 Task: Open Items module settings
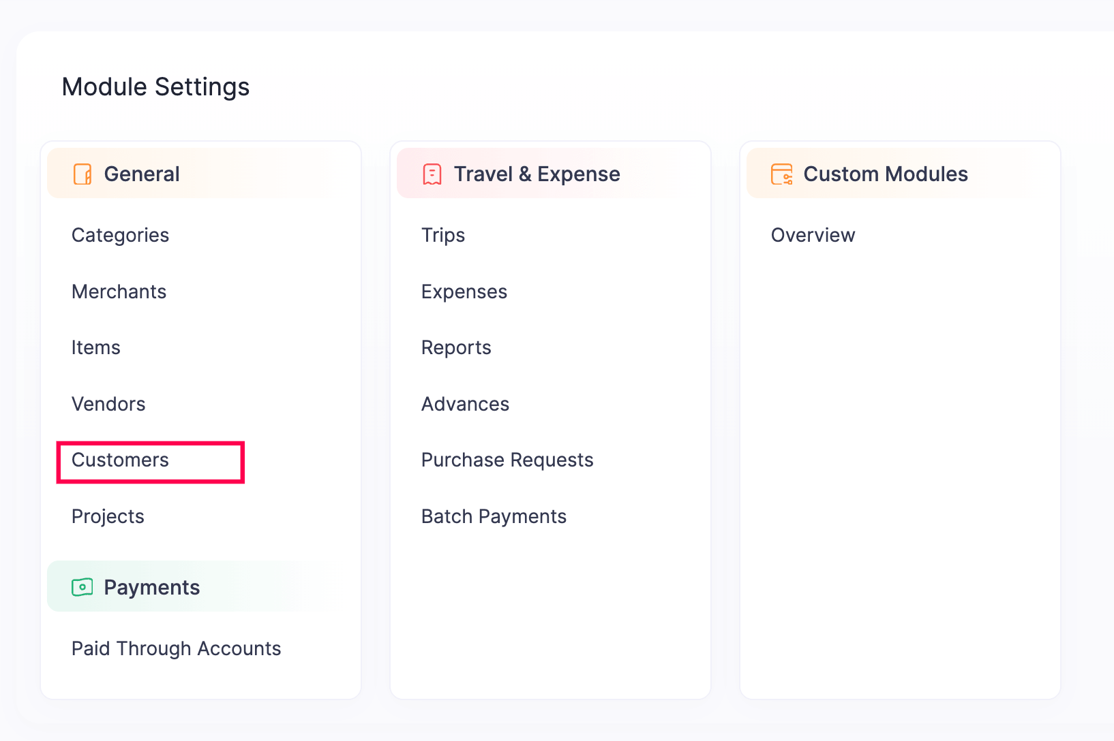[95, 347]
